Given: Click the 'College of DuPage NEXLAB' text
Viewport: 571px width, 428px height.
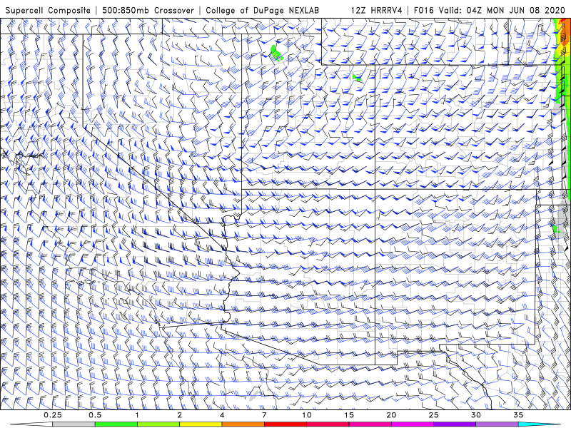Looking at the screenshot, I should (262, 10).
